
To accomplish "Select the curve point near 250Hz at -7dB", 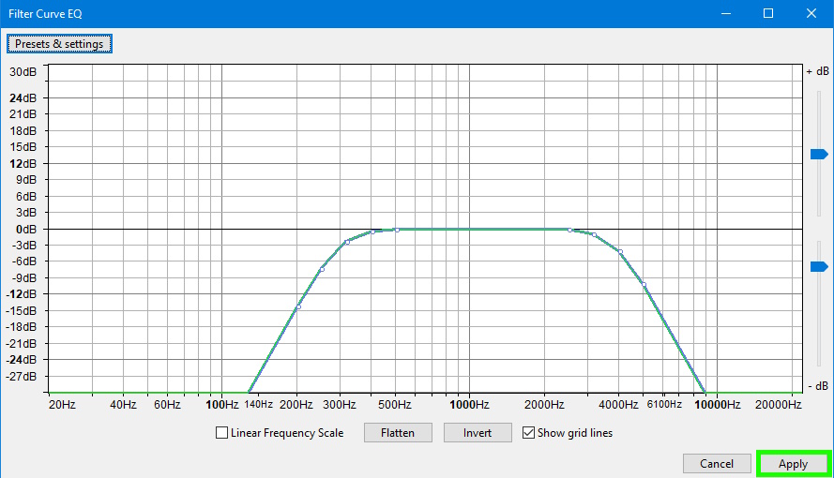I will [322, 270].
